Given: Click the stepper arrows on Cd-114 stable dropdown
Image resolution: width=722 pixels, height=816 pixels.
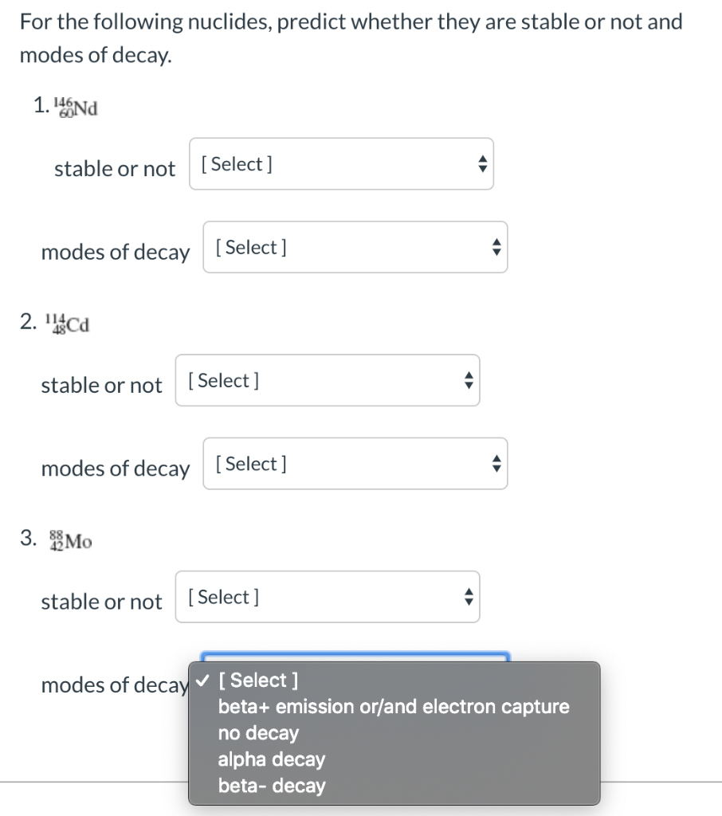Looking at the screenshot, I should click(x=467, y=380).
